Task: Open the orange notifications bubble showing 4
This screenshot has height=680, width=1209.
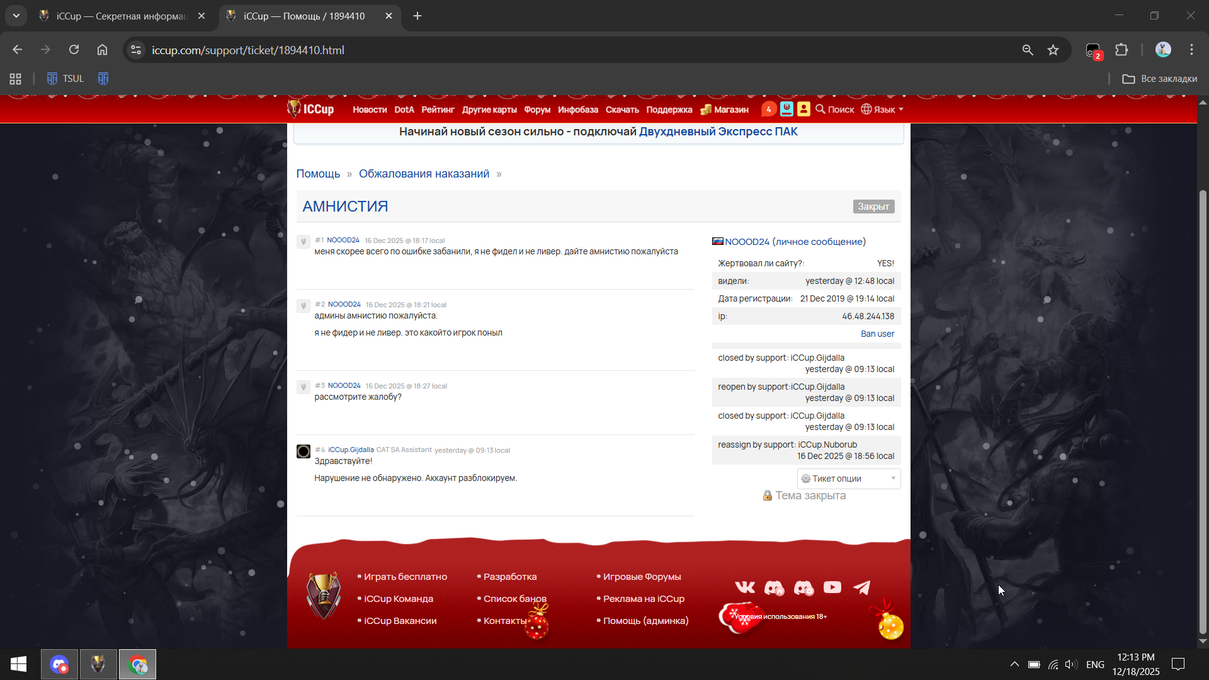Action: click(x=768, y=110)
